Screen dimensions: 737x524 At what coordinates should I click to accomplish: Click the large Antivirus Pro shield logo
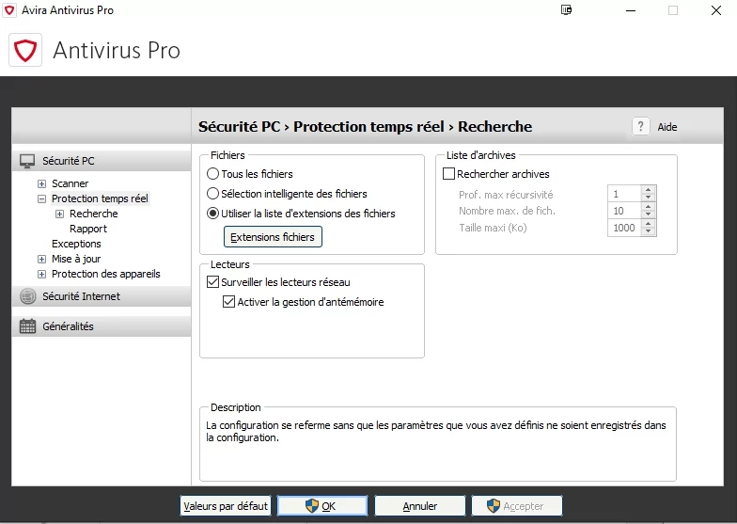25,50
